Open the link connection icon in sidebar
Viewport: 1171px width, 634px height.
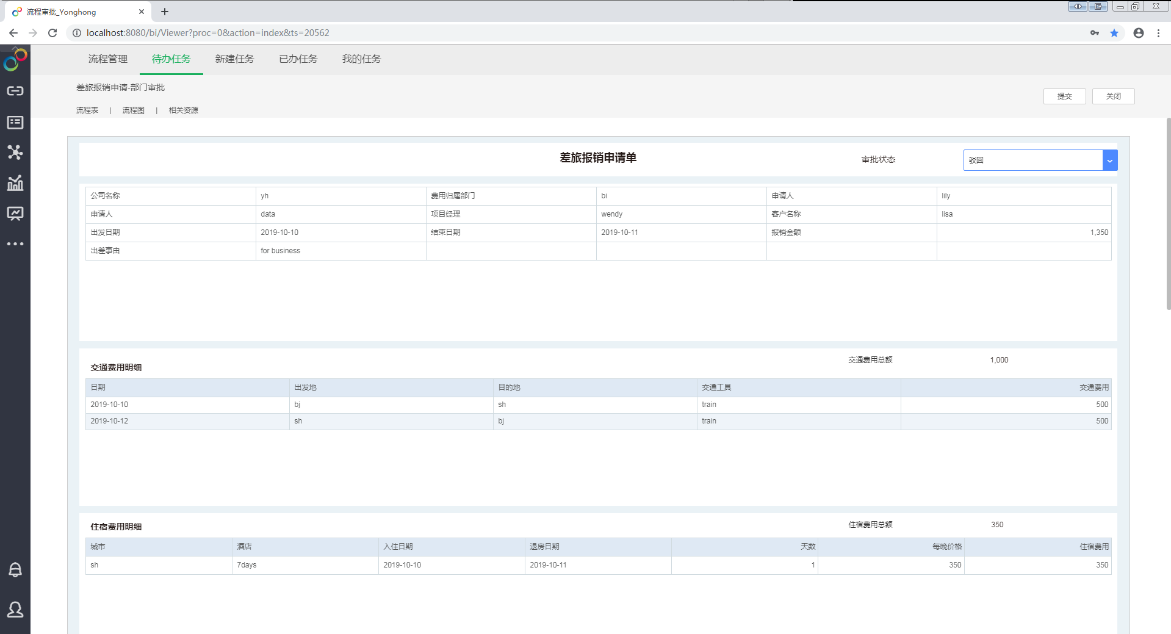point(15,91)
